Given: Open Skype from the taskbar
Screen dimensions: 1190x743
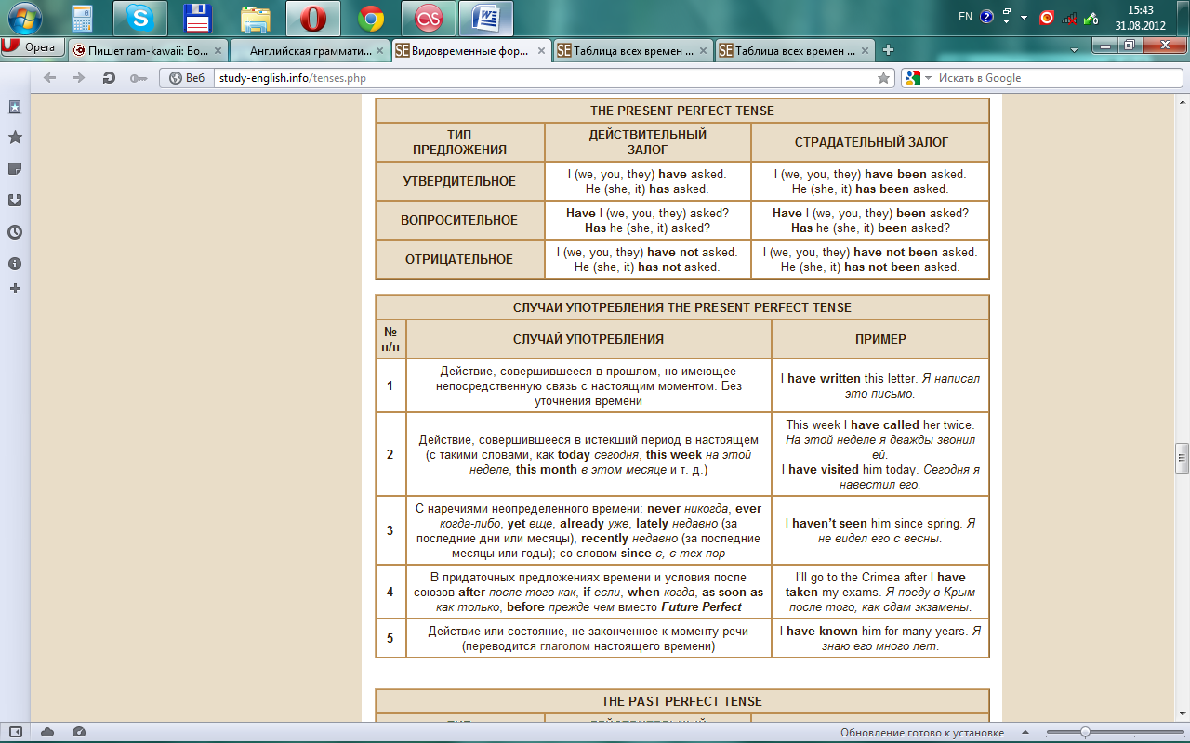Looking at the screenshot, I should coord(141,18).
